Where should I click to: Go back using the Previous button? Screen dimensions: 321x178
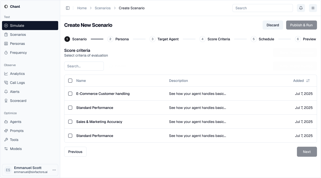point(75,152)
